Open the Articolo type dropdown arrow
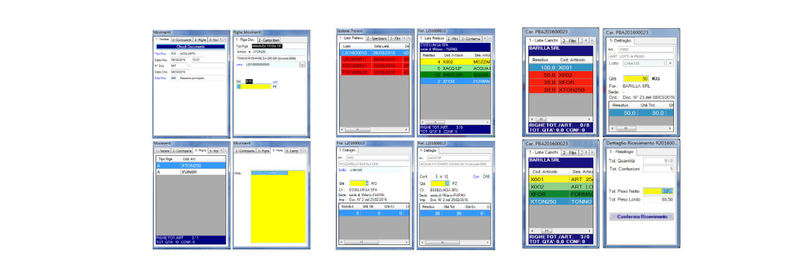This screenshot has width=792, height=271. 250,52
